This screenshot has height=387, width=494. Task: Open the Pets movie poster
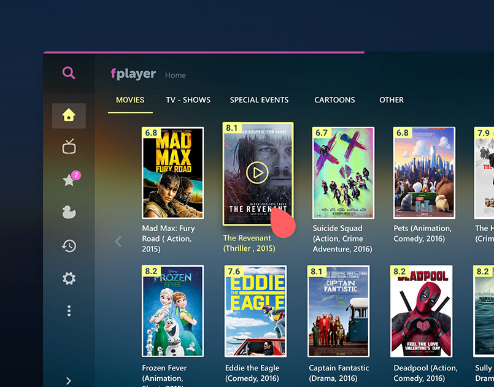424,173
